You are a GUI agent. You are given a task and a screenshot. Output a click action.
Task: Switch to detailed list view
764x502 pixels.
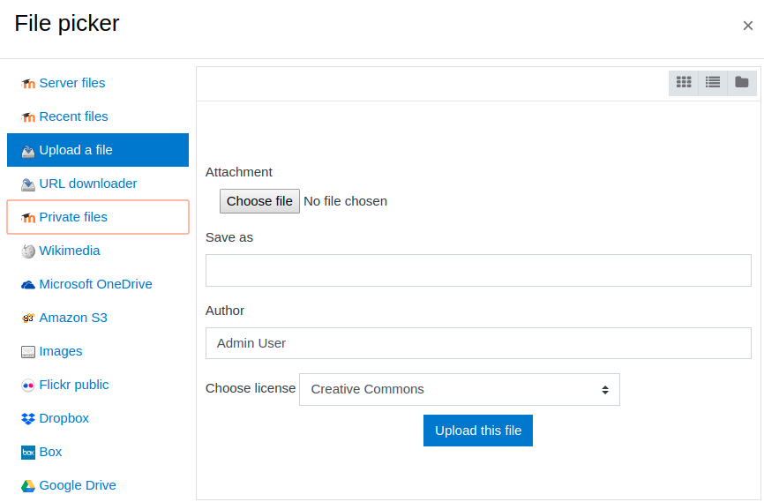tap(713, 82)
